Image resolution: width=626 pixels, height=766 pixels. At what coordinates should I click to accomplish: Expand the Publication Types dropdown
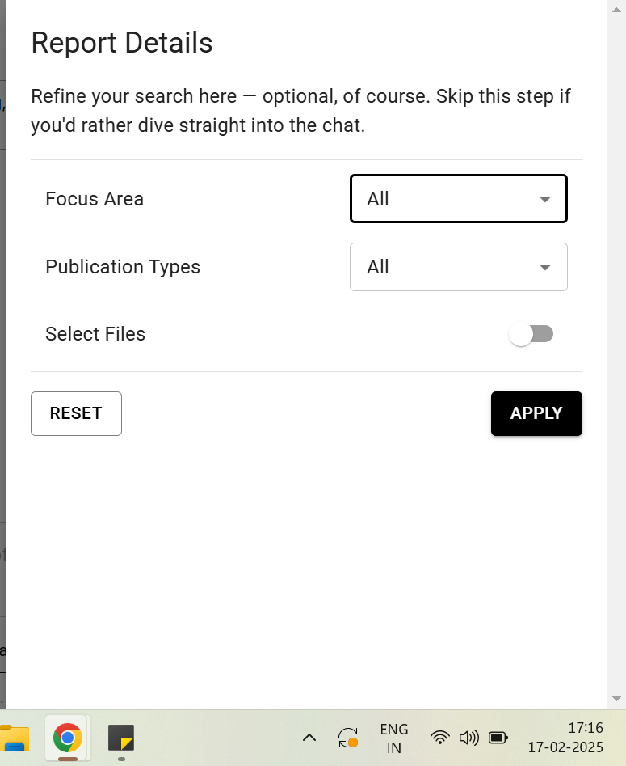click(x=458, y=267)
